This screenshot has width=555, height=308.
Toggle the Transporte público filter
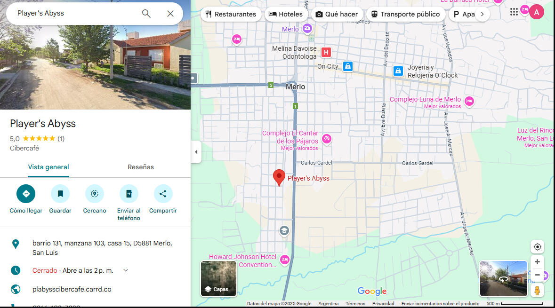(405, 14)
